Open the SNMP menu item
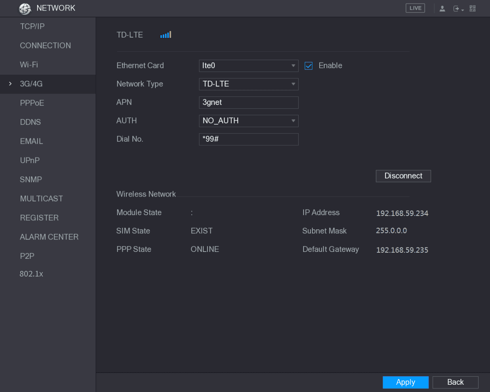The height and width of the screenshot is (392, 490). click(x=48, y=180)
